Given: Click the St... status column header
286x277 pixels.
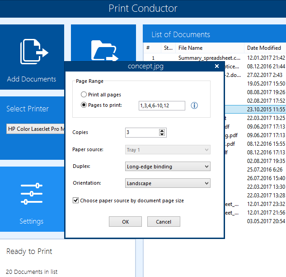Looking at the screenshot, I should [169, 48].
